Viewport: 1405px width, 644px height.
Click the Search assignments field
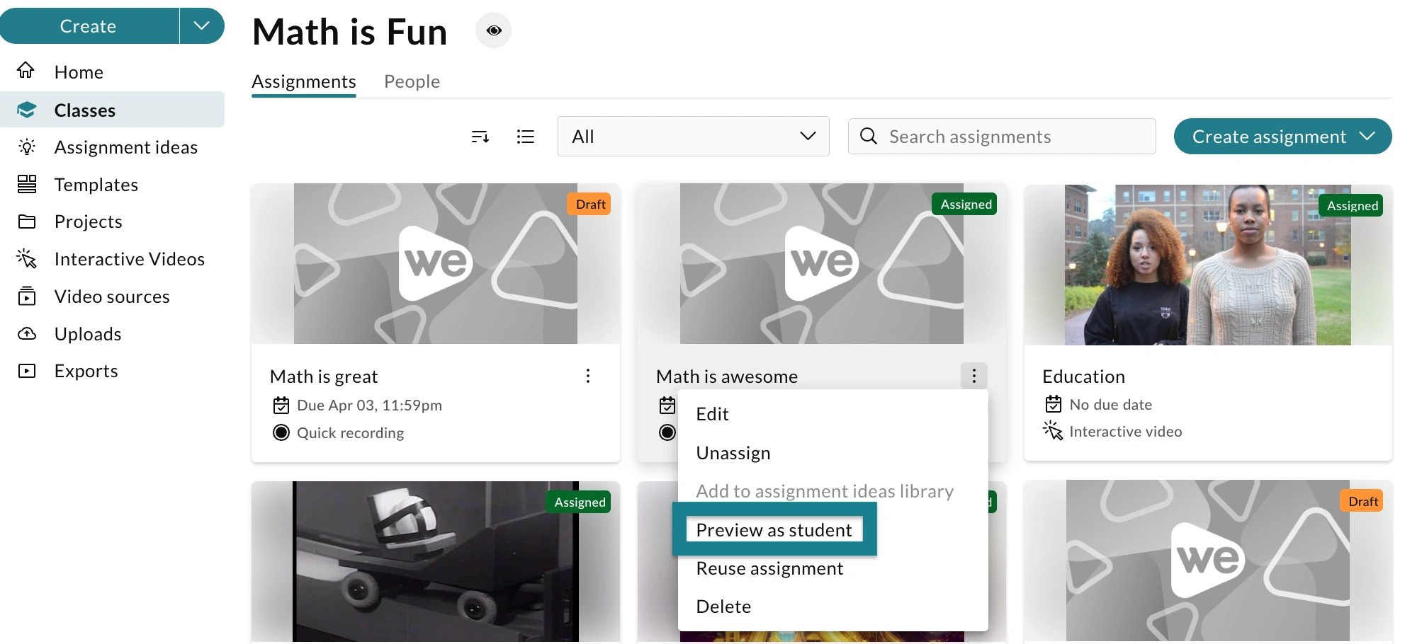coord(1002,136)
